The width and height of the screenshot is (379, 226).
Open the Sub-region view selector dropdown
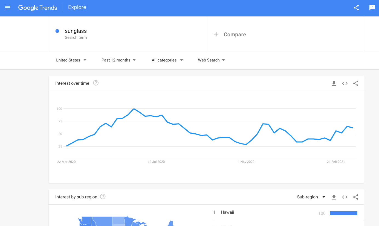311,197
